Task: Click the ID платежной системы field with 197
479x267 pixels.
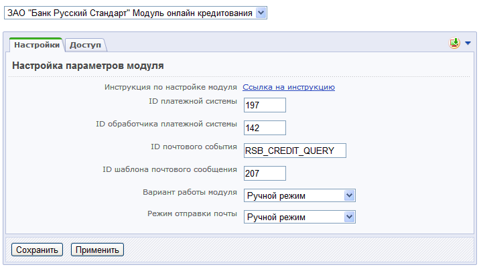Action: click(265, 105)
